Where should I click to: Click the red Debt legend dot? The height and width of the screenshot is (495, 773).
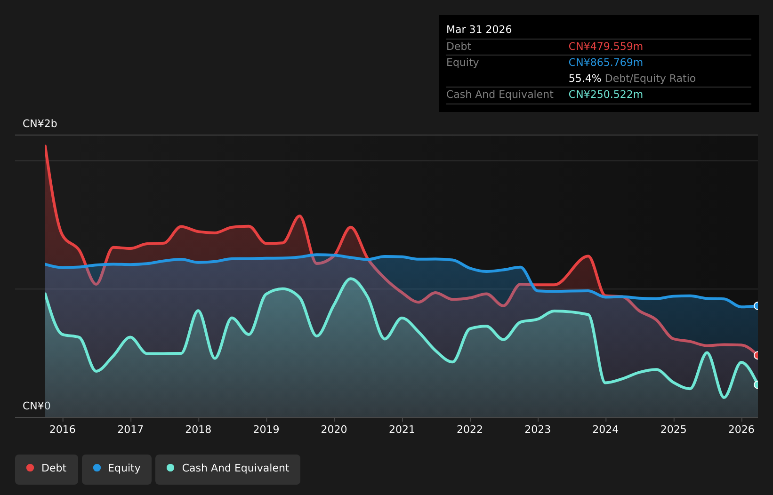30,468
